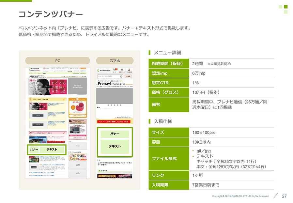Click the user account icon in smartphone header
The height and width of the screenshot is (203, 293).
pyautogui.click(x=129, y=70)
